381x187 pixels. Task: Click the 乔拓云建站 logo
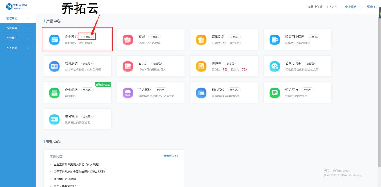[17, 6]
